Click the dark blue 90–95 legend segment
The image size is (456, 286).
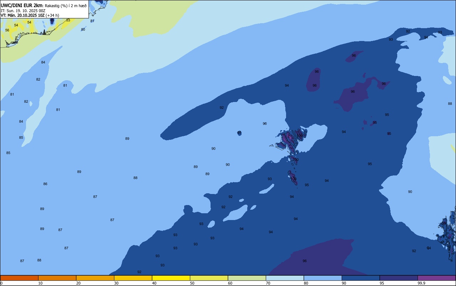click(361, 278)
